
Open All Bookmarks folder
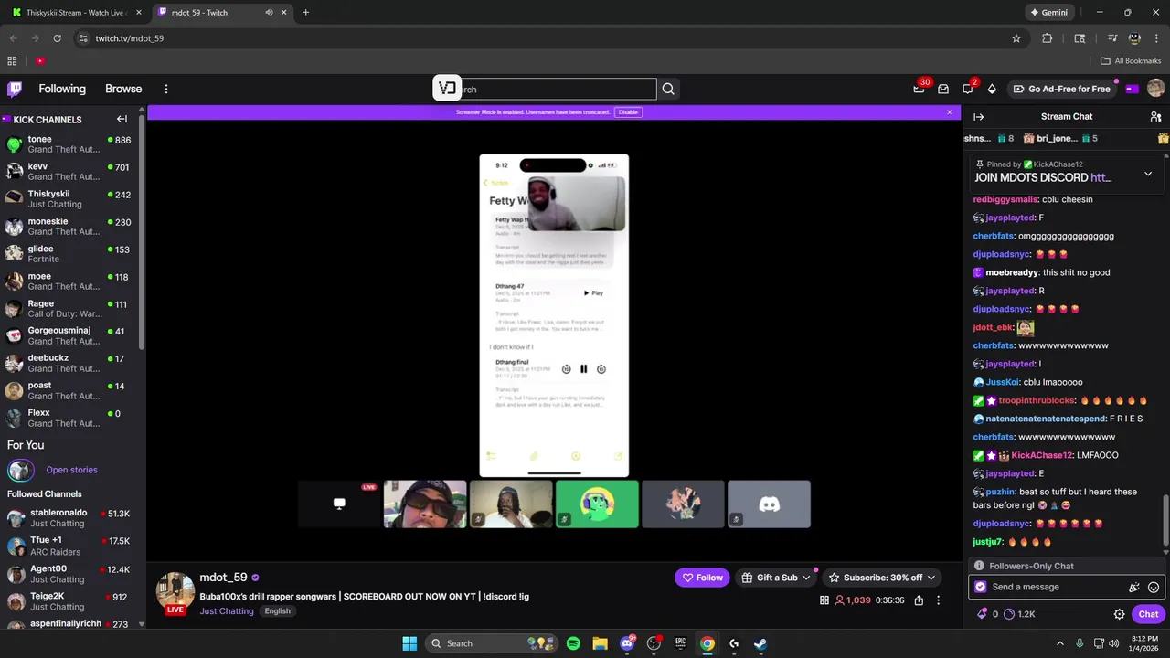pos(1131,61)
